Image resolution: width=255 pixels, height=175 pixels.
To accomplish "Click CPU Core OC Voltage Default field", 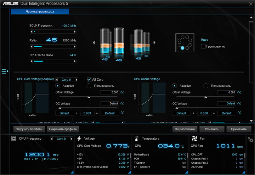I will click(x=110, y=103).
